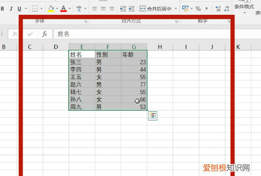Expand the 合并后居中 dropdown arrow
Screen dimensions: 261x176
[176, 9]
